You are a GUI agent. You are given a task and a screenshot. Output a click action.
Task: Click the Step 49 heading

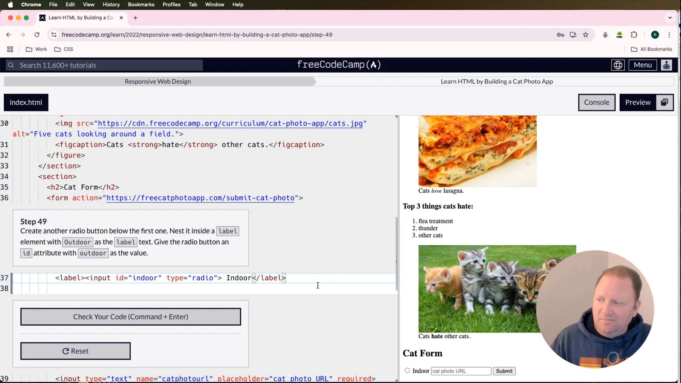point(34,221)
